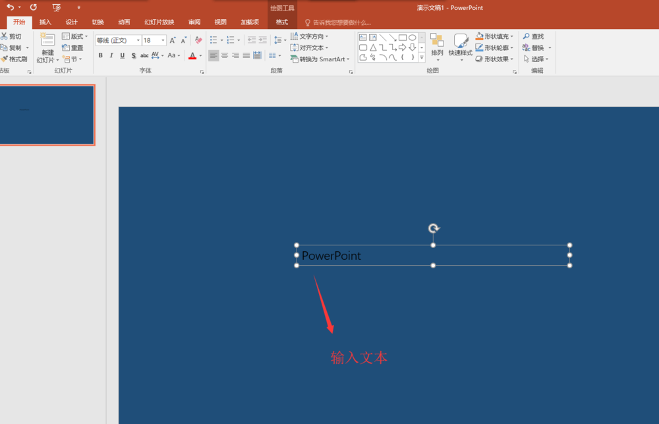Click the Cut (剪切) scissors button
Viewport: 659px width, 424px height.
tap(11, 36)
